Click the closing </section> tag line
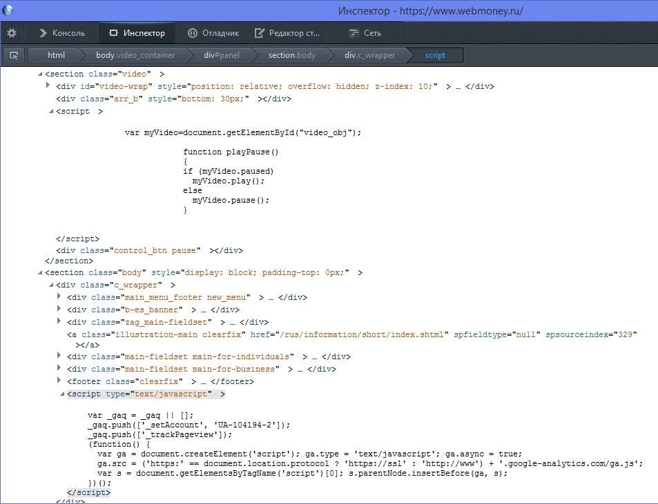The width and height of the screenshot is (658, 504). tap(69, 261)
